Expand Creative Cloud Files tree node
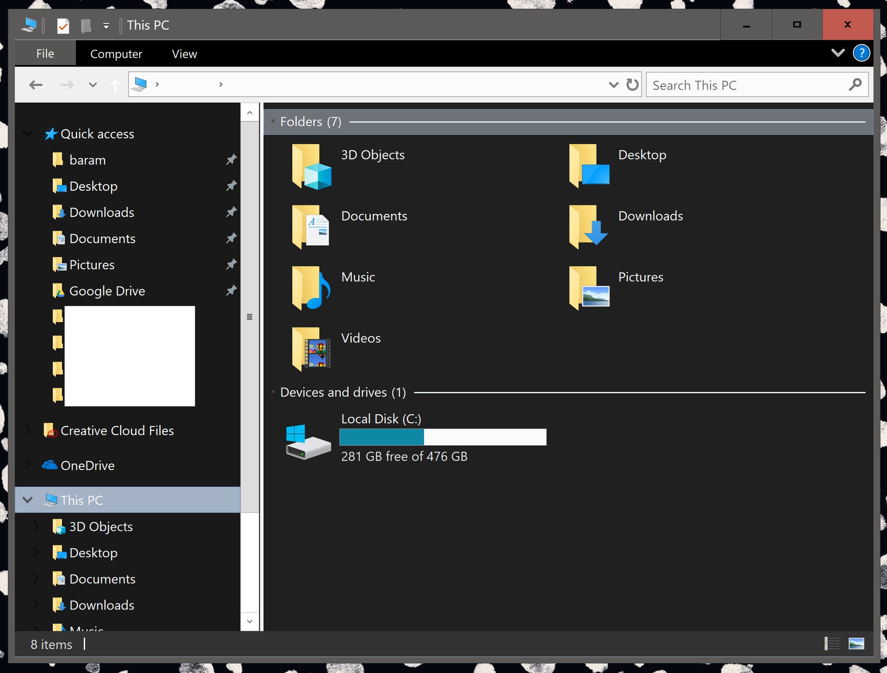 point(27,430)
